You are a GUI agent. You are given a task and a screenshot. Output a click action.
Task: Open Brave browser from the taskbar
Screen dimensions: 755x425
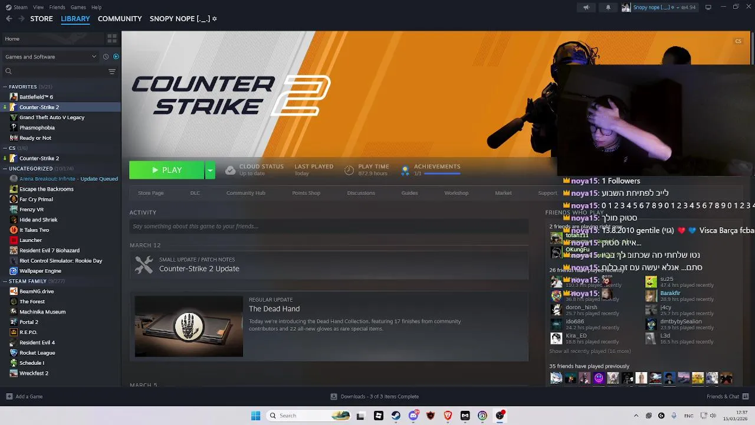coord(448,416)
